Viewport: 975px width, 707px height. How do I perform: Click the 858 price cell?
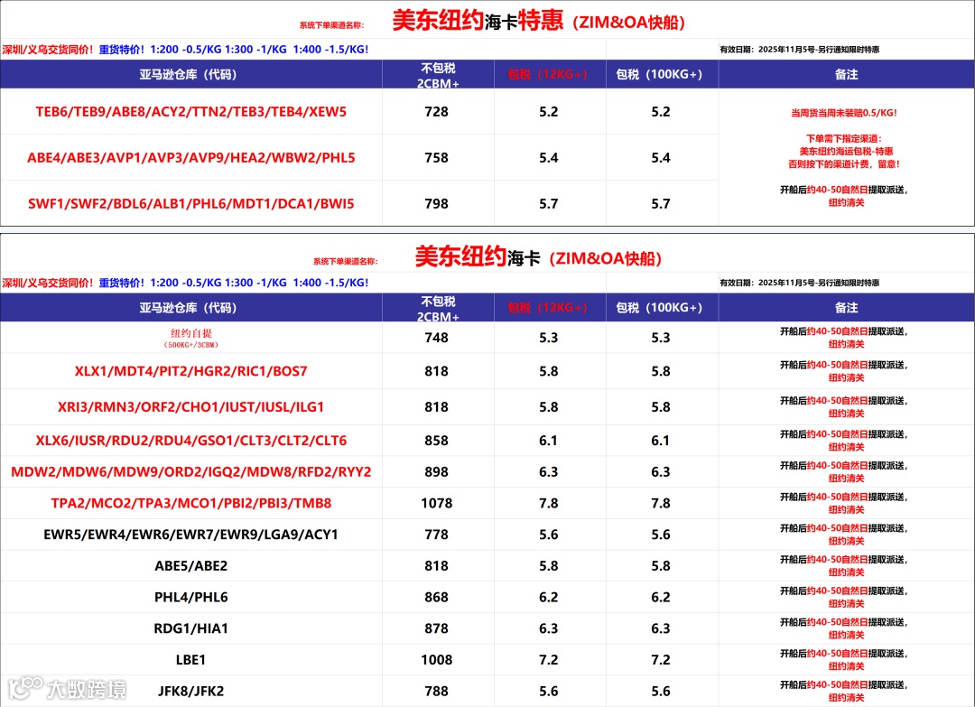(x=437, y=441)
